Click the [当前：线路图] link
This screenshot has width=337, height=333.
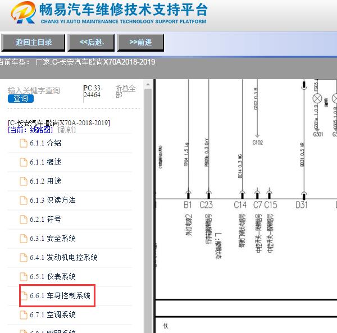tap(30, 130)
